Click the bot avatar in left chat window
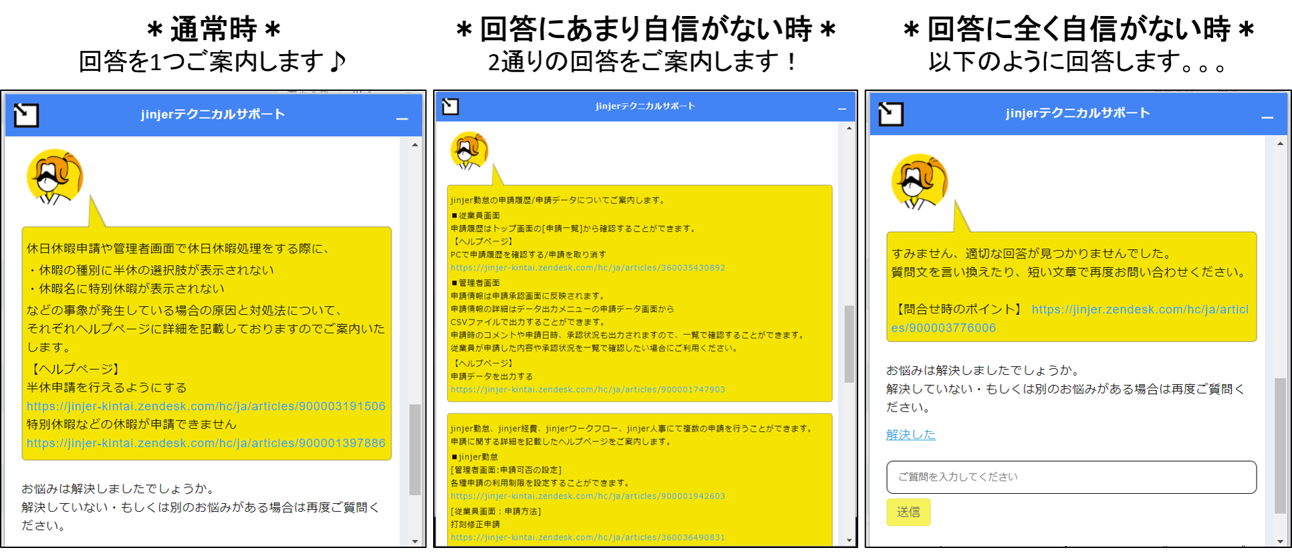 point(55,177)
